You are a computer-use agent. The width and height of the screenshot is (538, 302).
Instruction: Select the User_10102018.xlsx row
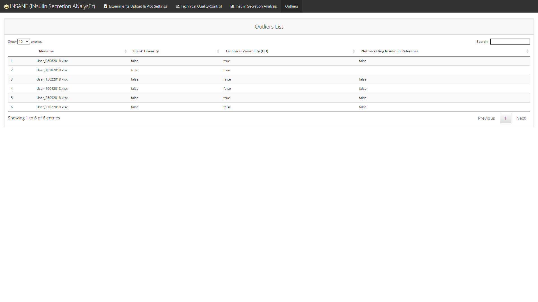(52, 70)
